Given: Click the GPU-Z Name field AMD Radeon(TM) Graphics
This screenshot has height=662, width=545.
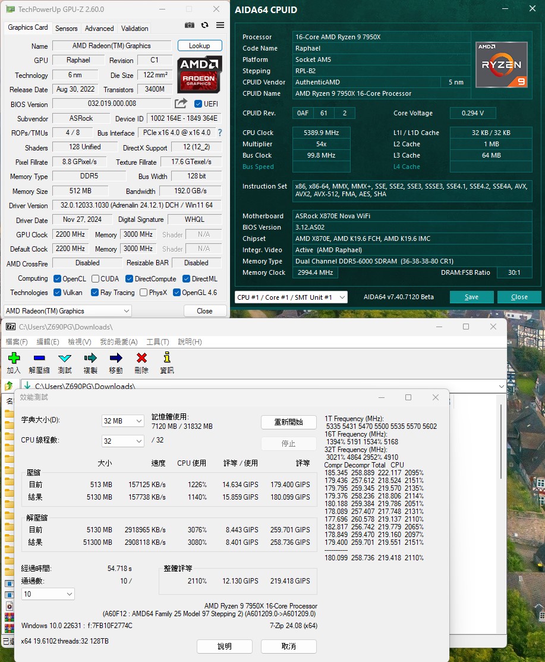Looking at the screenshot, I should [111, 46].
